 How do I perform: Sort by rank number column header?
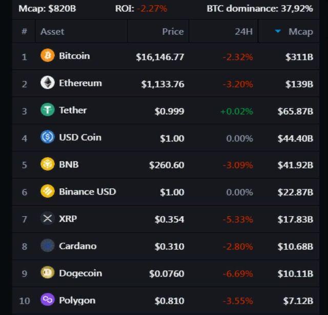pyautogui.click(x=24, y=31)
